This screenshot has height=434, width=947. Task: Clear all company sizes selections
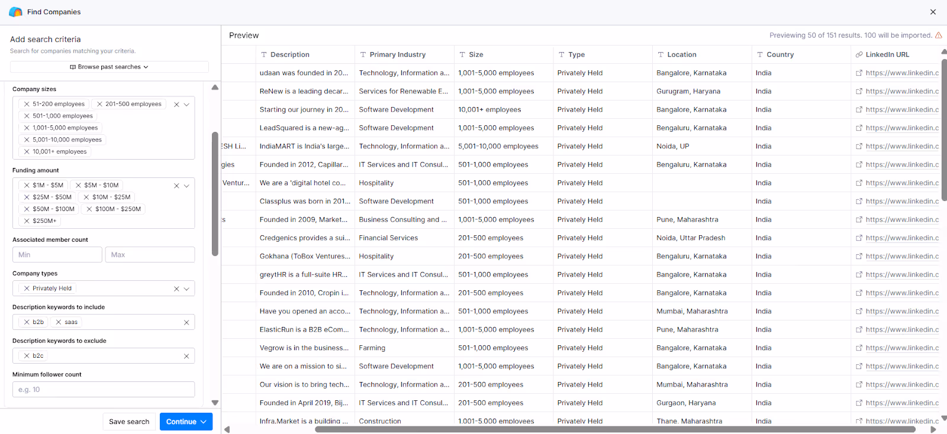click(176, 105)
